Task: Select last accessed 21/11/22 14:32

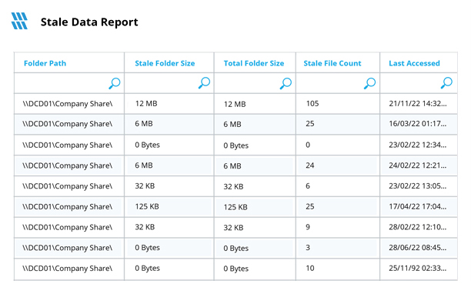Action: [418, 104]
